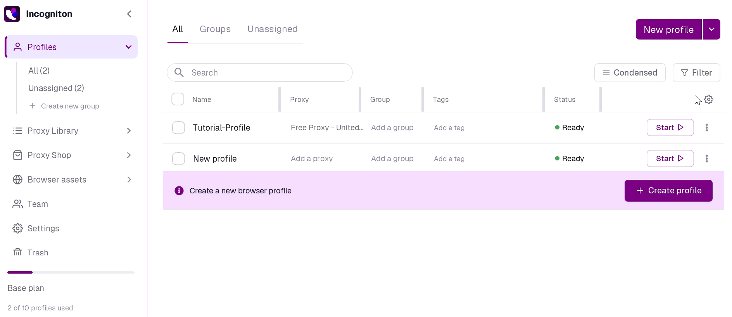Toggle the select-all profiles checkbox
Image resolution: width=732 pixels, height=317 pixels.
(x=178, y=99)
